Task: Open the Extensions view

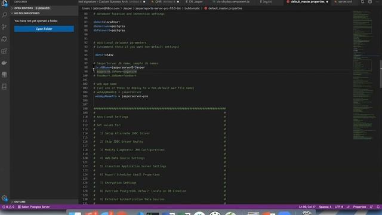Action: (x=4, y=51)
